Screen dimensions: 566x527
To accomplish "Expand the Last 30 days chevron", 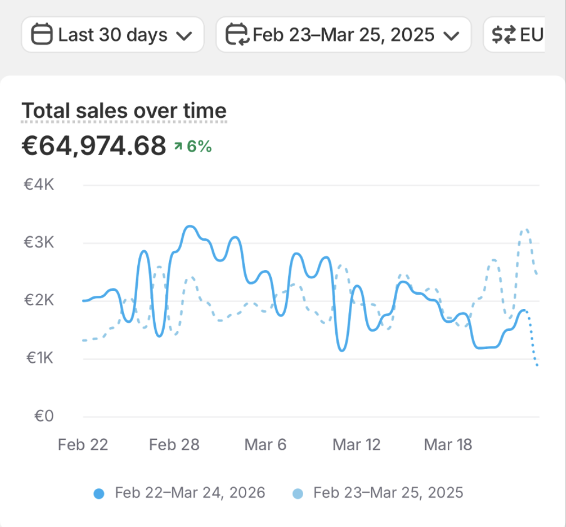I will [x=184, y=36].
